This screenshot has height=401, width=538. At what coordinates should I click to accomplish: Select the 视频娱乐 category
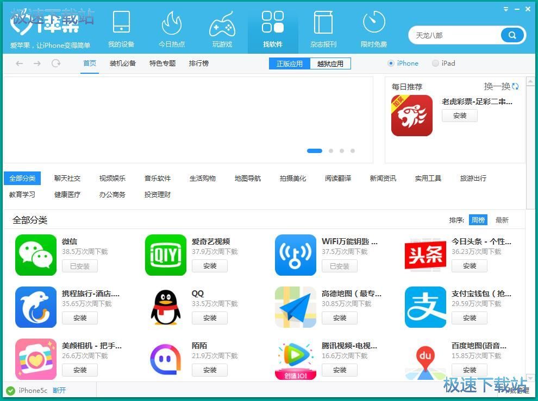112,178
